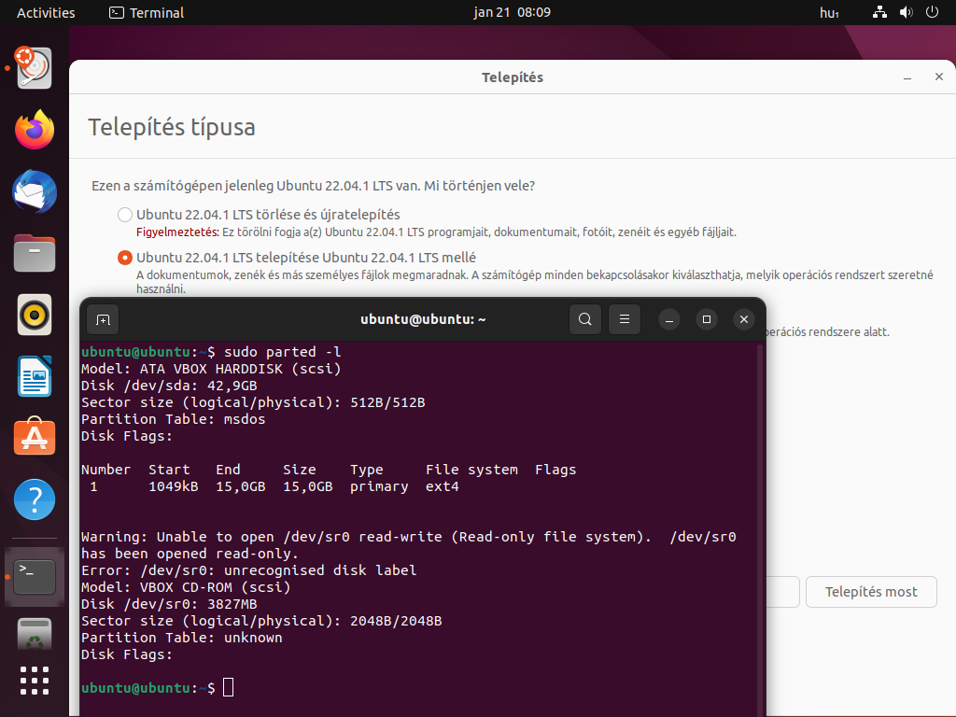Image resolution: width=956 pixels, height=717 pixels.
Task: Open the Help question-mark dock icon
Action: (x=35, y=499)
